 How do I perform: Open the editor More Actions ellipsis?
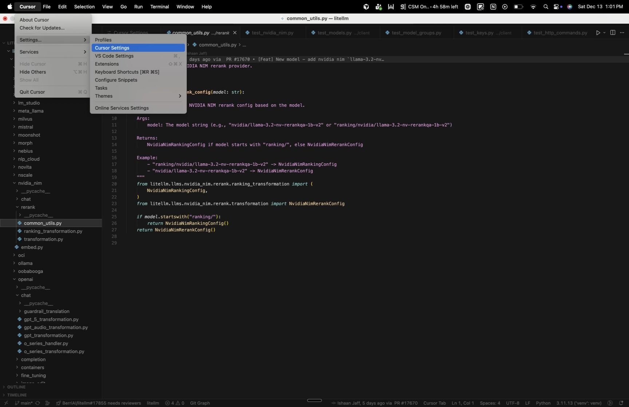click(x=622, y=33)
